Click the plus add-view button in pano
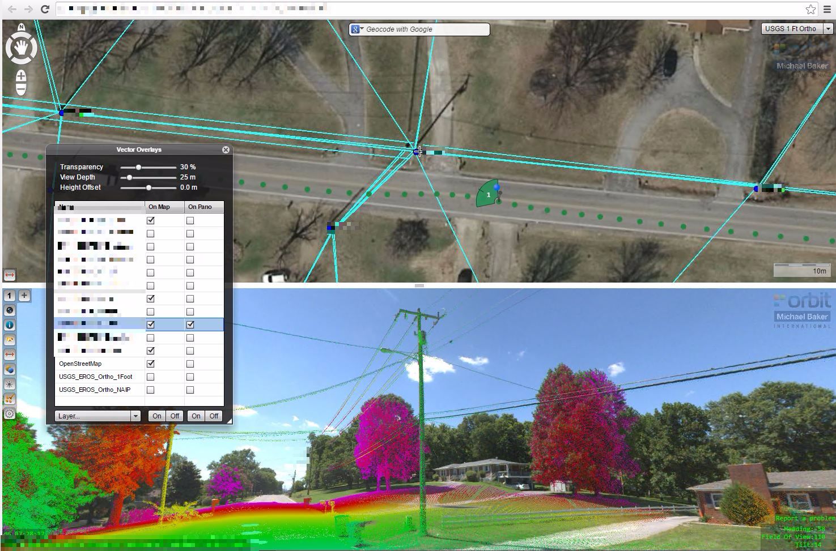836x551 pixels. click(24, 295)
